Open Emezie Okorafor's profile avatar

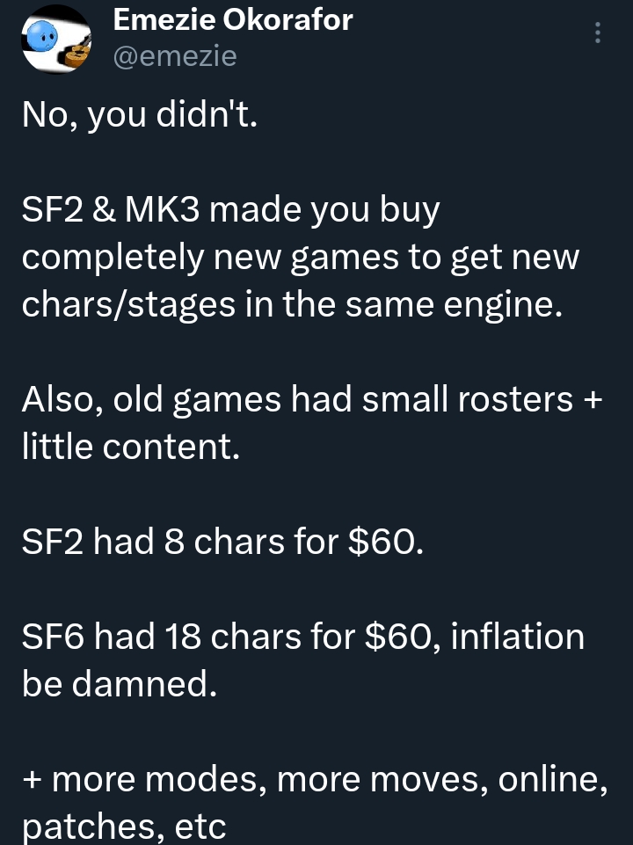click(x=56, y=40)
